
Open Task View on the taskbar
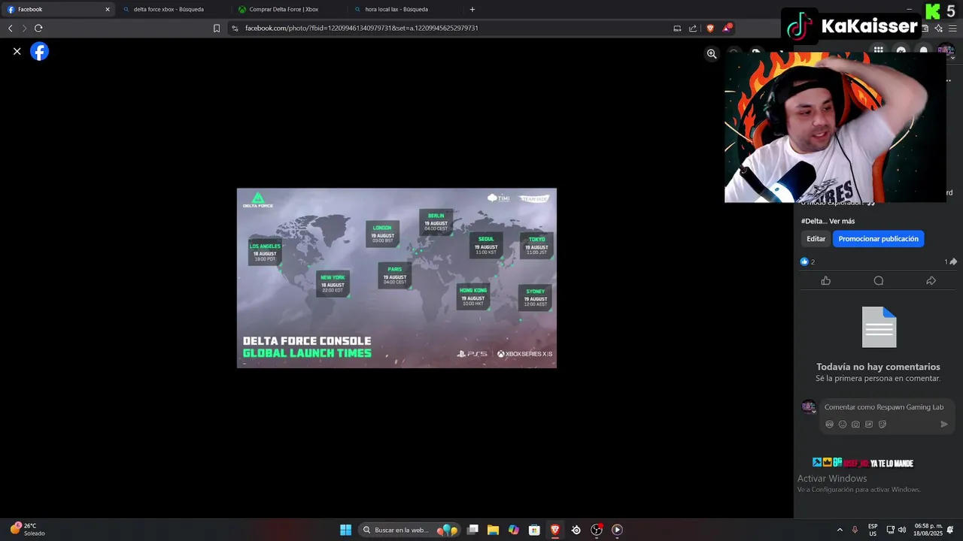(x=472, y=530)
